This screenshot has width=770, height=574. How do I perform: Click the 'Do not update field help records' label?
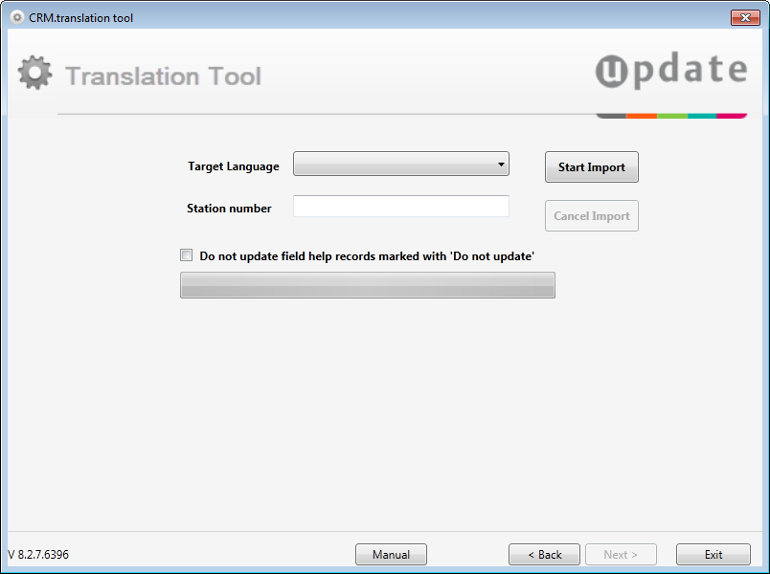367,256
